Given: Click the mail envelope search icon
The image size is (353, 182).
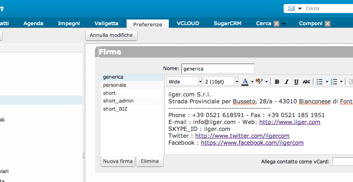Looking at the screenshot, I should click(x=291, y=9).
